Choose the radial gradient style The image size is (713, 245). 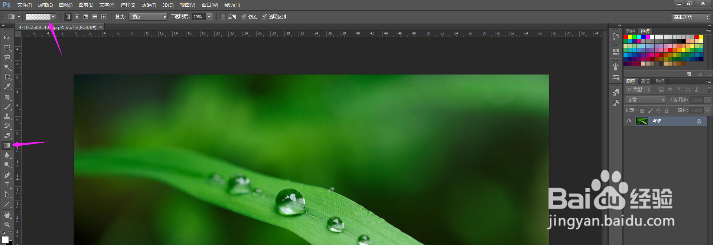(x=77, y=17)
